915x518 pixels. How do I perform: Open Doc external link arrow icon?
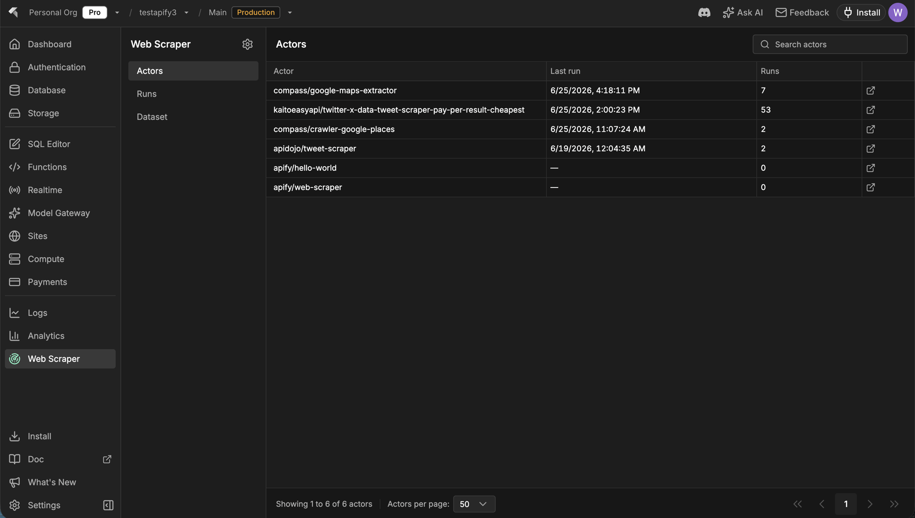[107, 459]
